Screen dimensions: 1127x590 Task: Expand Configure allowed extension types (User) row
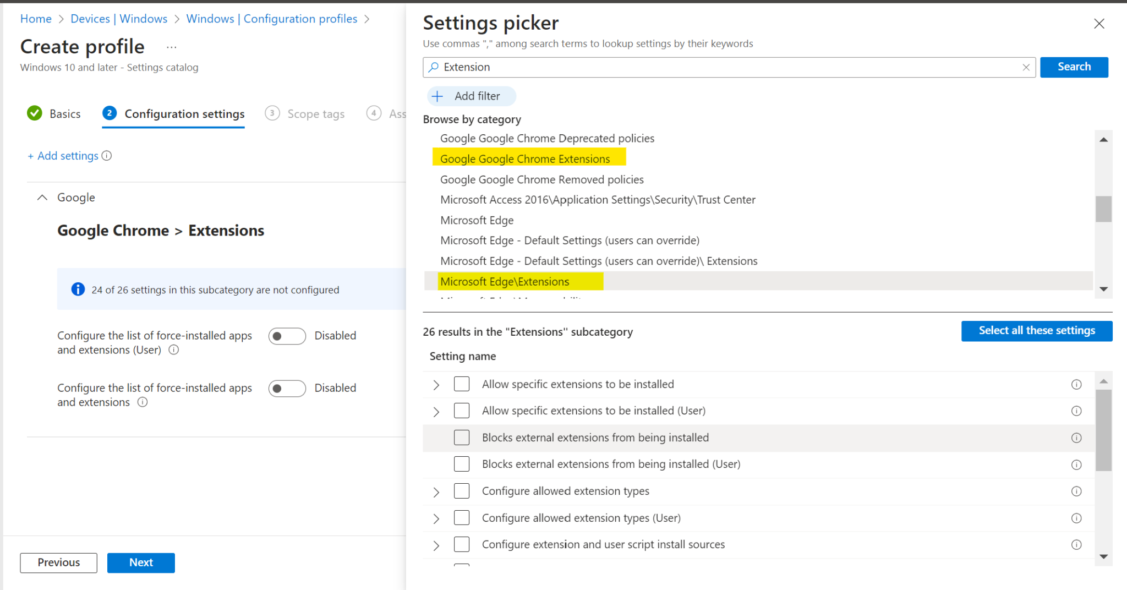pyautogui.click(x=436, y=518)
